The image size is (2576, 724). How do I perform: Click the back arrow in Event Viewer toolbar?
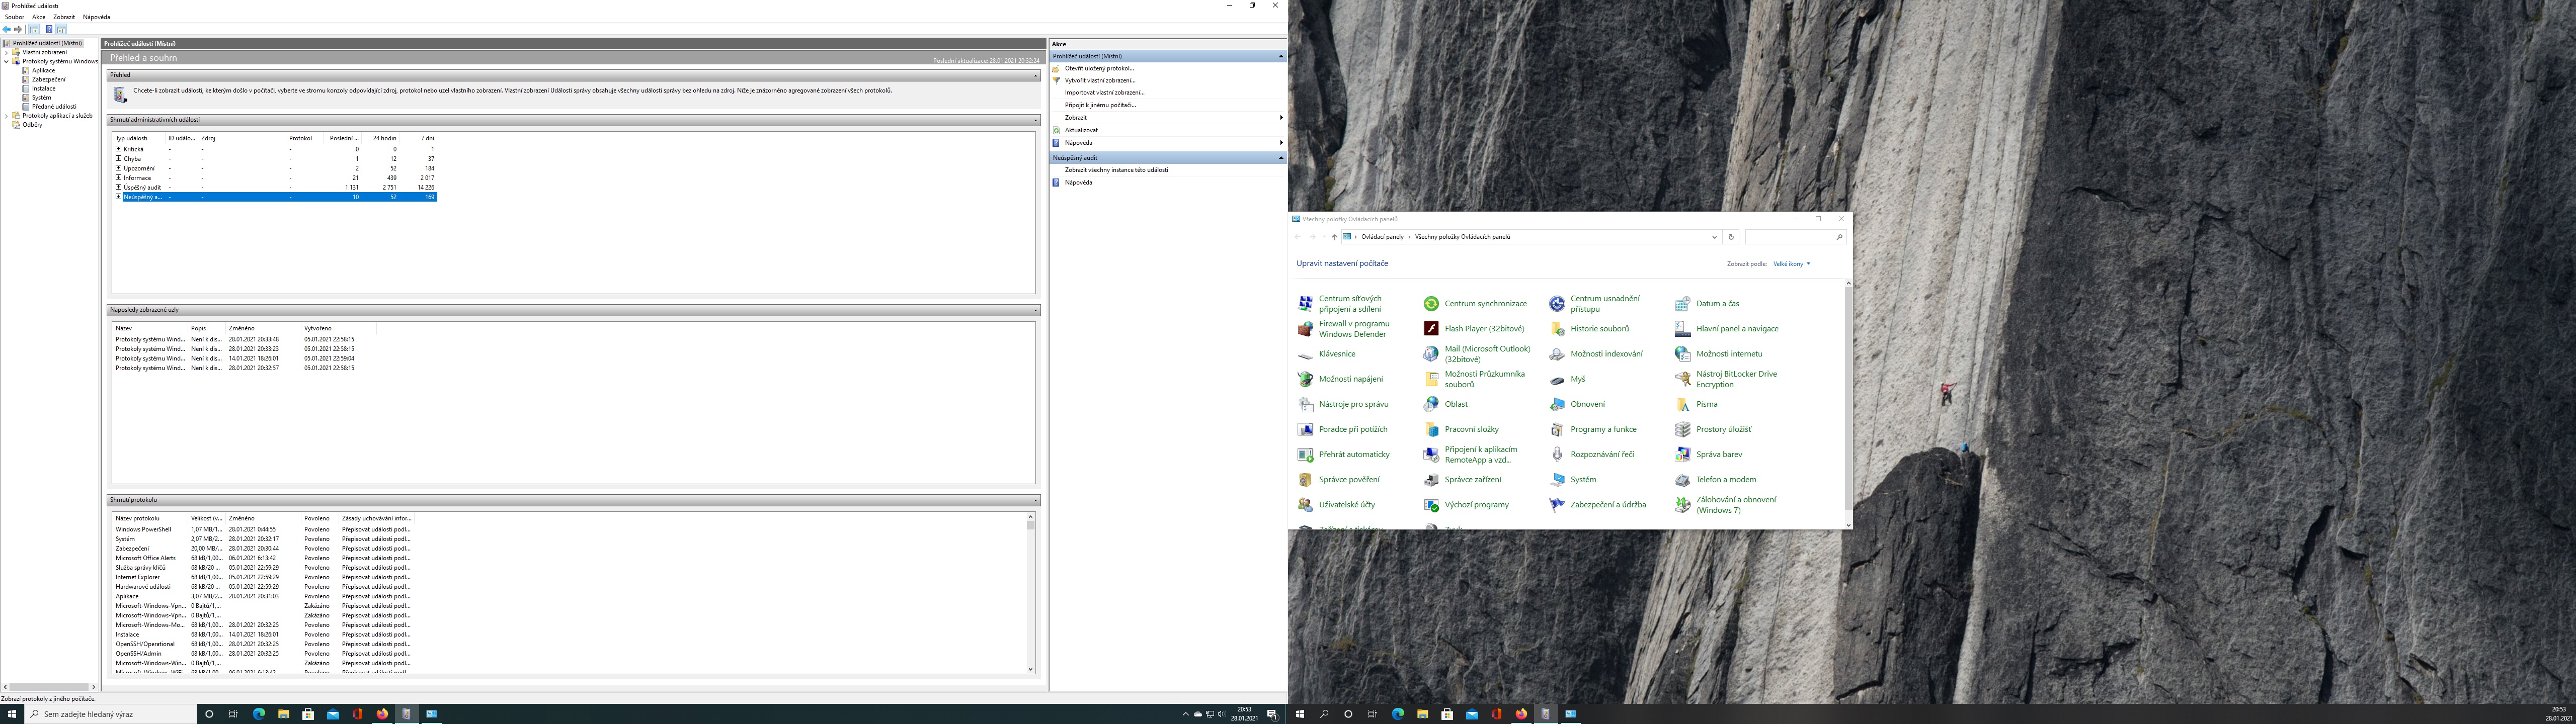coord(7,29)
